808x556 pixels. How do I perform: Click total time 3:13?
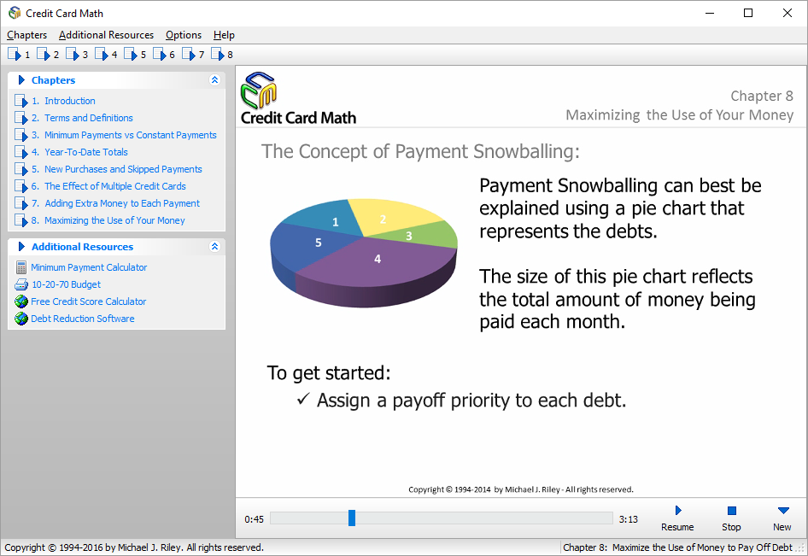(628, 519)
